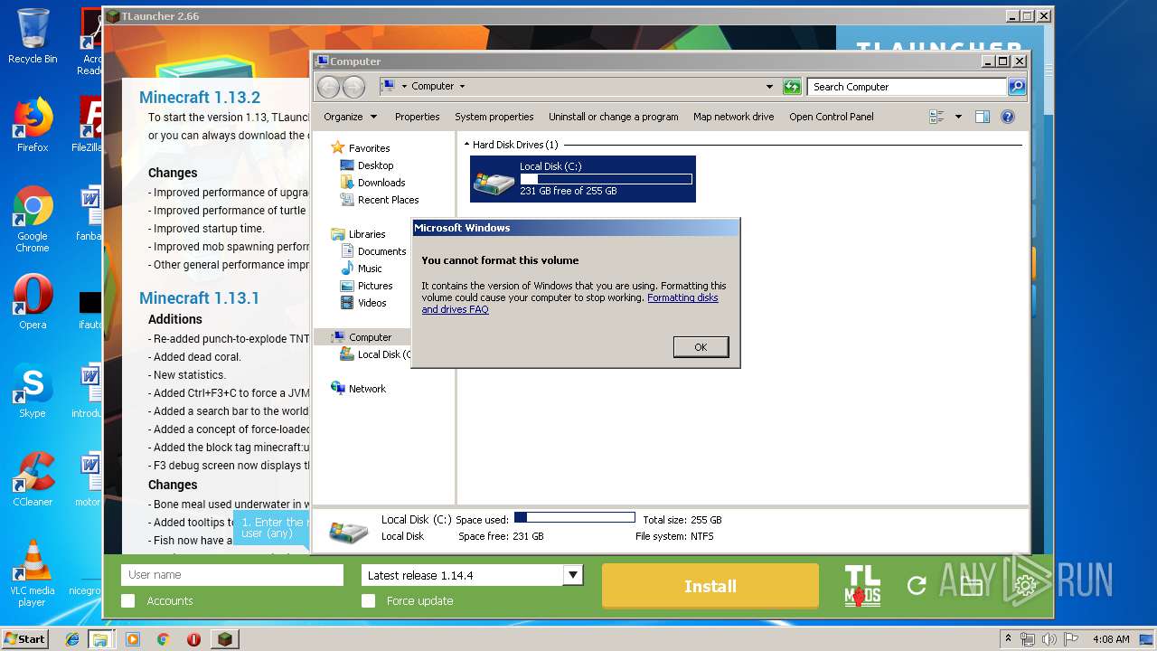This screenshot has height=651, width=1157.
Task: Select Recent Places under Favorites
Action: pos(379,200)
